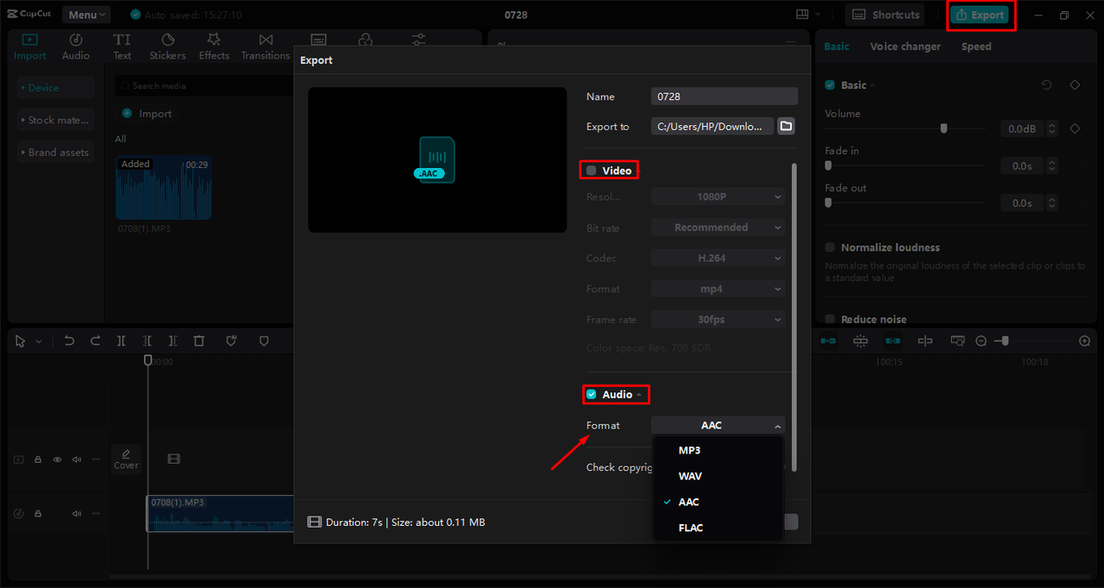Image resolution: width=1104 pixels, height=588 pixels.
Task: Enable Reduce noise checkbox
Action: (830, 320)
